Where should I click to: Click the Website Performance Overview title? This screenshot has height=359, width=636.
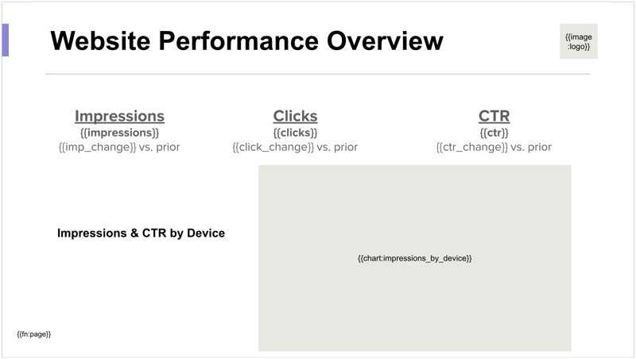[246, 41]
